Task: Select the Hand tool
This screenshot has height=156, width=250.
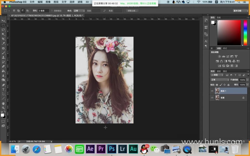Action: [x=3, y=103]
